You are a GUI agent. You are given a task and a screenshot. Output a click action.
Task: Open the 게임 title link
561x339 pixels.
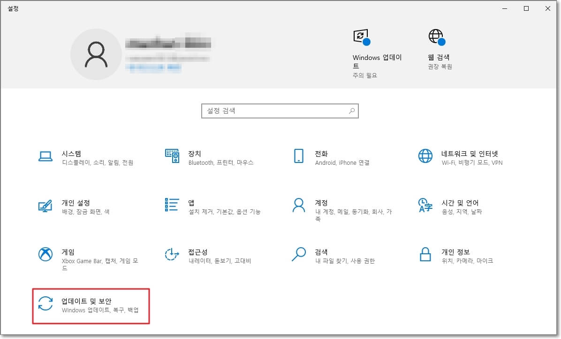pos(68,252)
